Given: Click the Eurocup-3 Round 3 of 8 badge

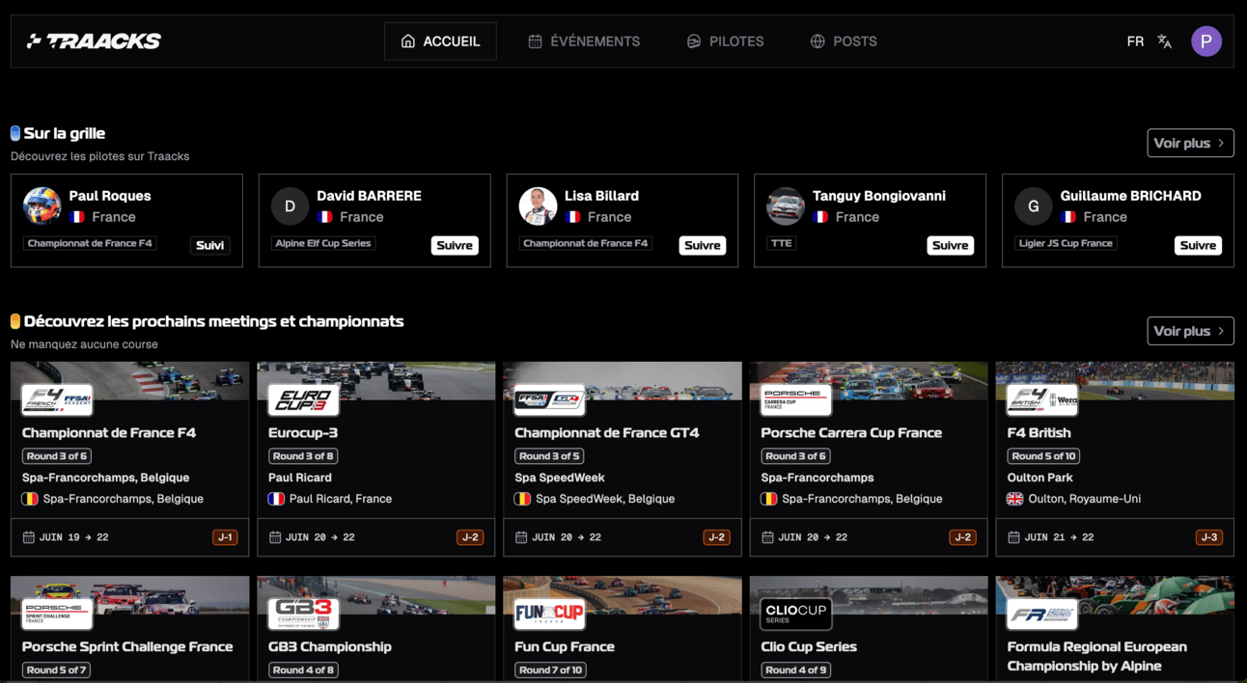Looking at the screenshot, I should point(303,456).
